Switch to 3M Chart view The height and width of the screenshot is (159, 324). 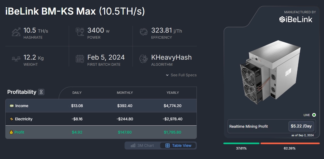click(x=142, y=145)
